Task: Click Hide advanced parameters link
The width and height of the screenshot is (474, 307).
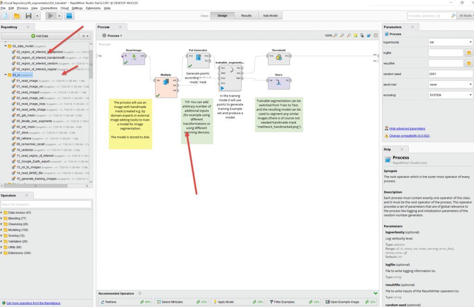Action: [x=407, y=128]
